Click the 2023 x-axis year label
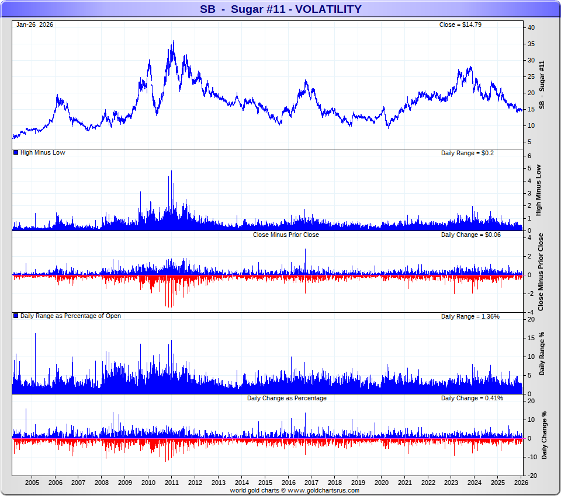Viewport: 561px width, 496px height. coord(451,483)
